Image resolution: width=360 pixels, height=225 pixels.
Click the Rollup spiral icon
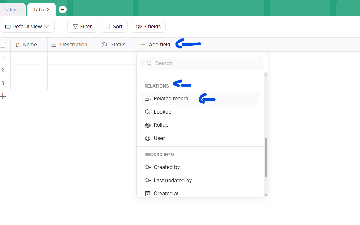click(148, 125)
